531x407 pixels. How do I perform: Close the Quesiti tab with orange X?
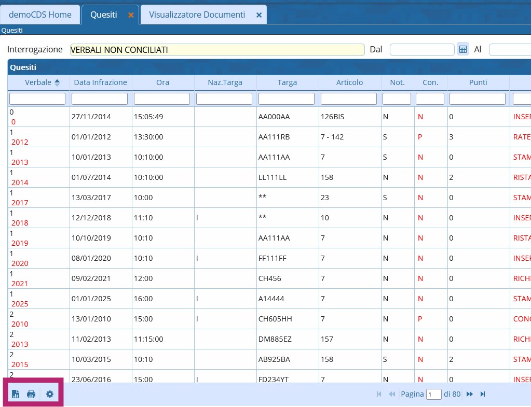pos(131,15)
